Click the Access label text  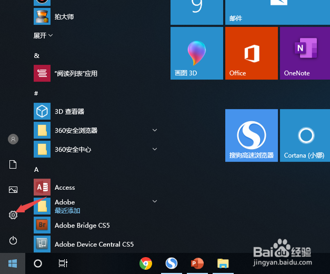coord(65,188)
